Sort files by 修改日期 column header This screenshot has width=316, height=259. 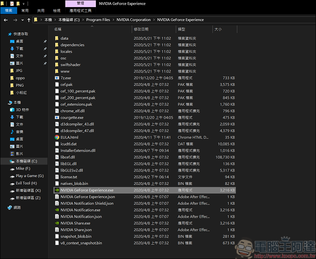tap(141, 29)
